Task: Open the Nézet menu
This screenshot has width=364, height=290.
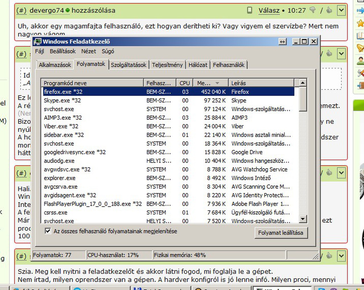Action: coord(89,51)
